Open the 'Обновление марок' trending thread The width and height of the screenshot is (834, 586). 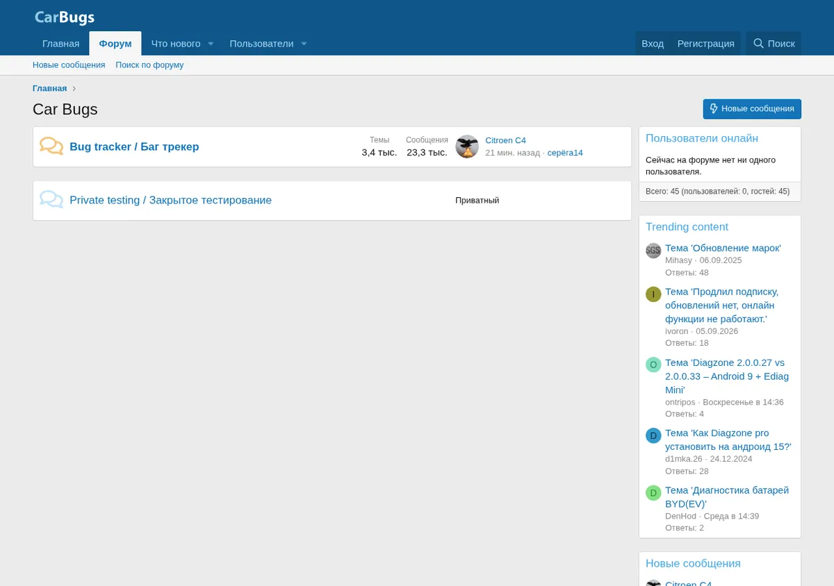coord(723,248)
